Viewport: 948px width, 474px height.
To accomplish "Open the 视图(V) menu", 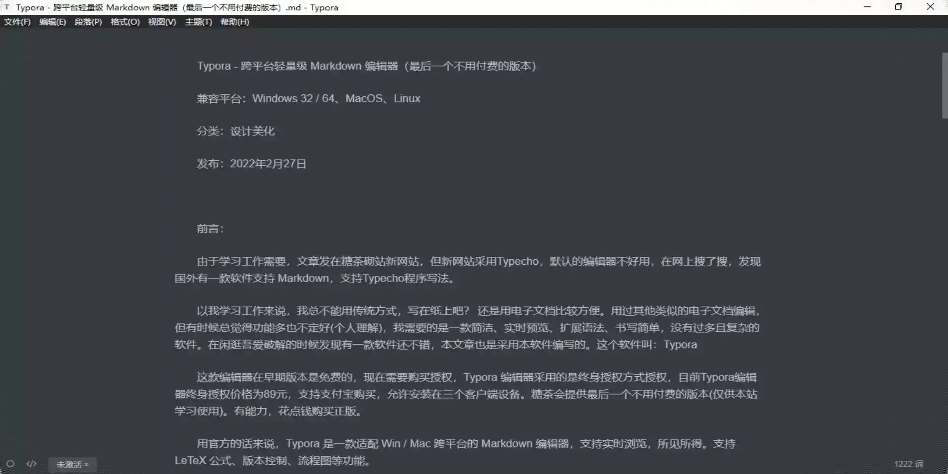I will coord(162,22).
